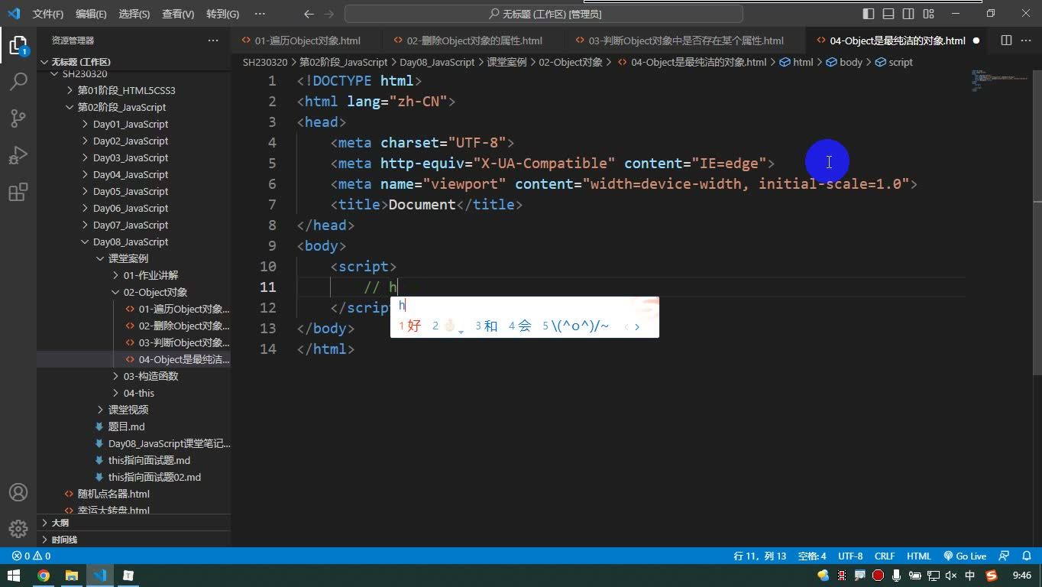Go forward with the title bar arrow
This screenshot has height=587, width=1042.
pyautogui.click(x=329, y=14)
